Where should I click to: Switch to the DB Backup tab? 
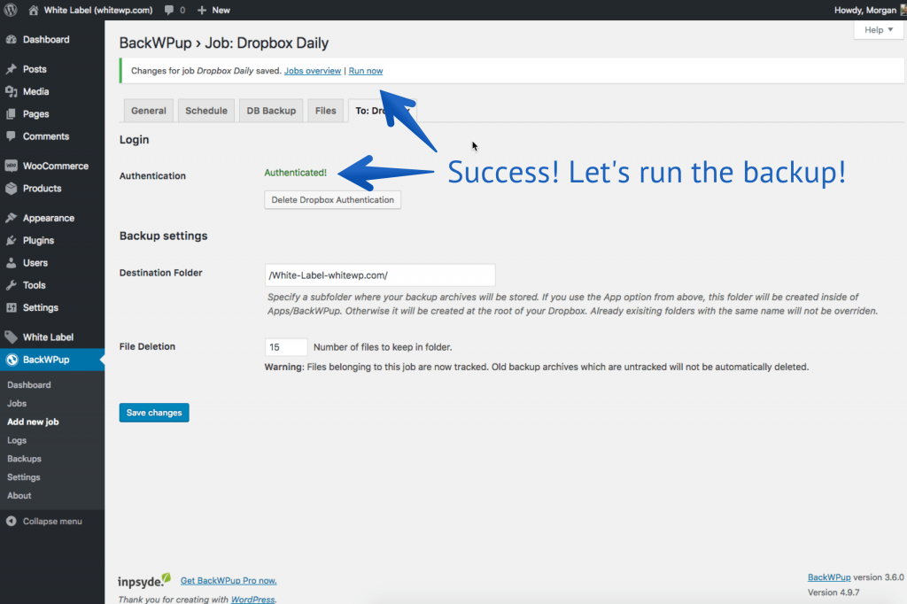[271, 111]
